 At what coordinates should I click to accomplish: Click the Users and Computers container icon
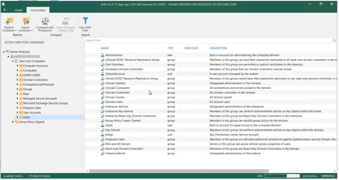(x=16, y=61)
